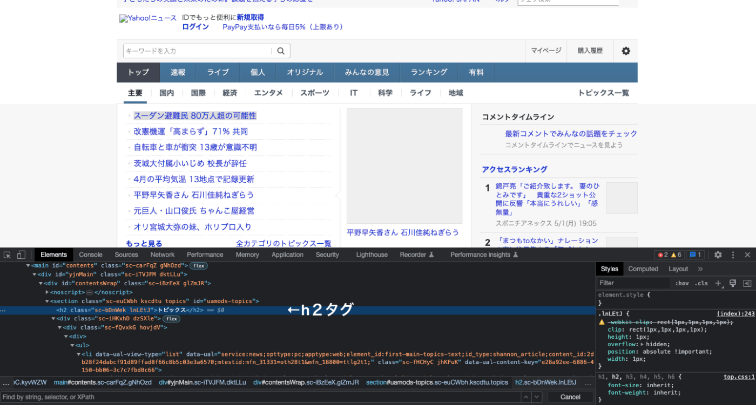Open the DevTools three-dot menu

coord(733,255)
